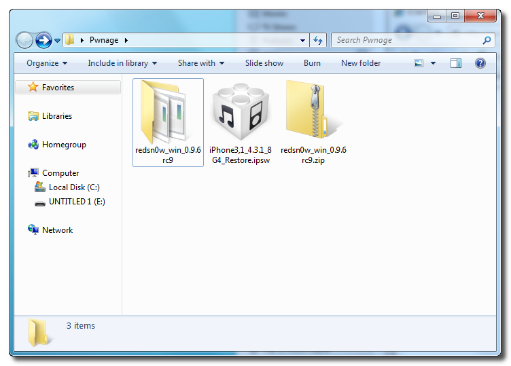Toggle the preview pane button

click(x=456, y=63)
